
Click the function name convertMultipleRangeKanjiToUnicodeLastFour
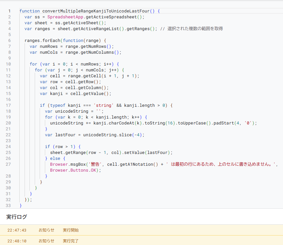click(x=96, y=11)
